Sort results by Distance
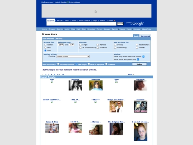193x145 pixels. 106,64
